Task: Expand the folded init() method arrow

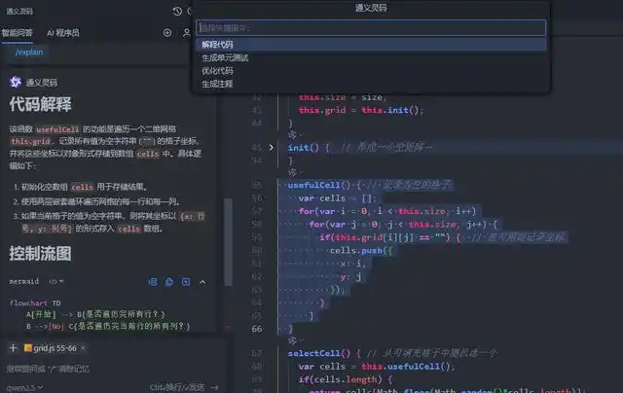Action: click(271, 148)
